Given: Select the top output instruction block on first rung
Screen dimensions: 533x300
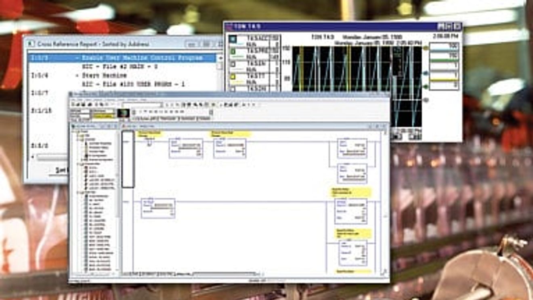Looking at the screenshot, I should pos(352,148).
